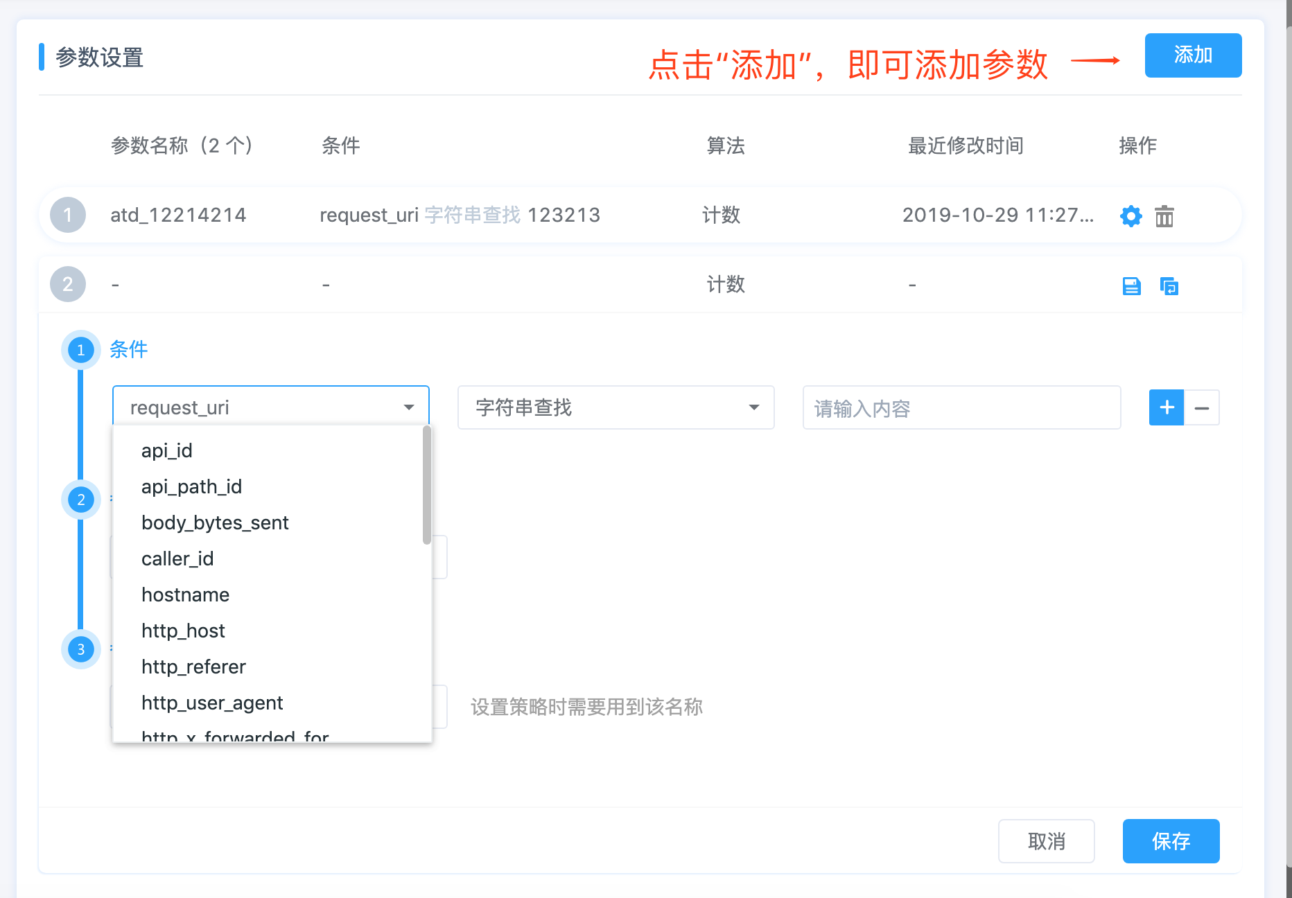
Task: Pick http_referer from the dropdown
Action: (x=271, y=667)
